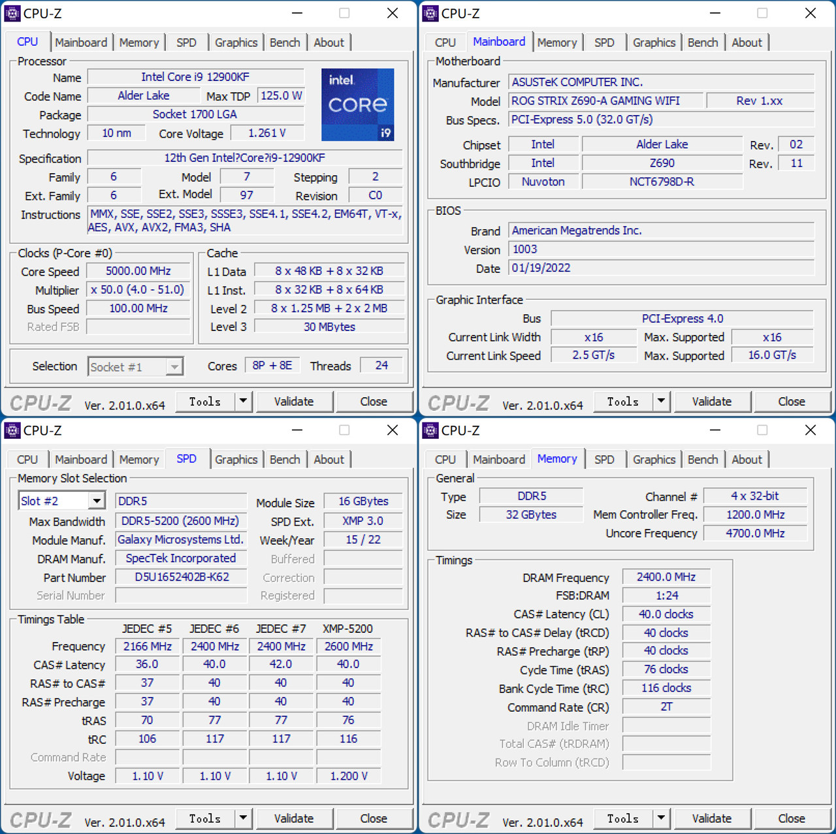Open the Socket #1 selection dropdown
The height and width of the screenshot is (834, 836).
coord(174,366)
